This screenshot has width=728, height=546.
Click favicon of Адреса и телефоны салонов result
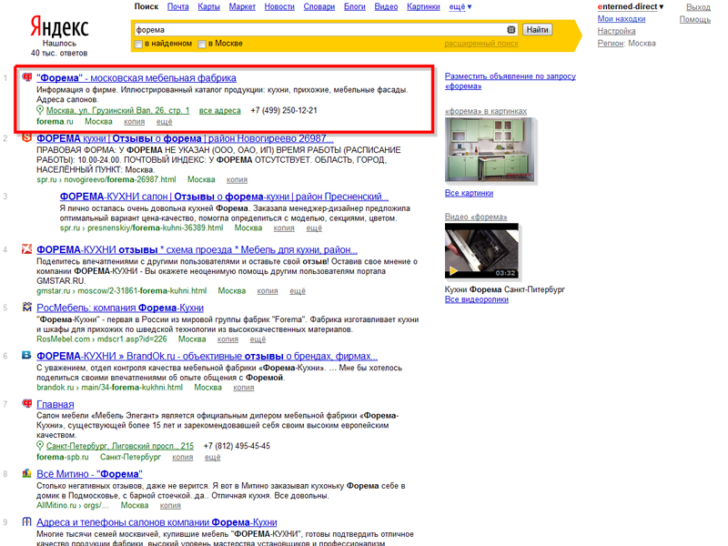point(27,521)
